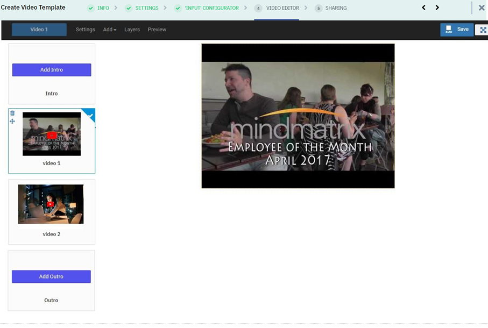This screenshot has height=328, width=488.
Task: Open the Settings menu in the editor toolbar
Action: pos(85,30)
